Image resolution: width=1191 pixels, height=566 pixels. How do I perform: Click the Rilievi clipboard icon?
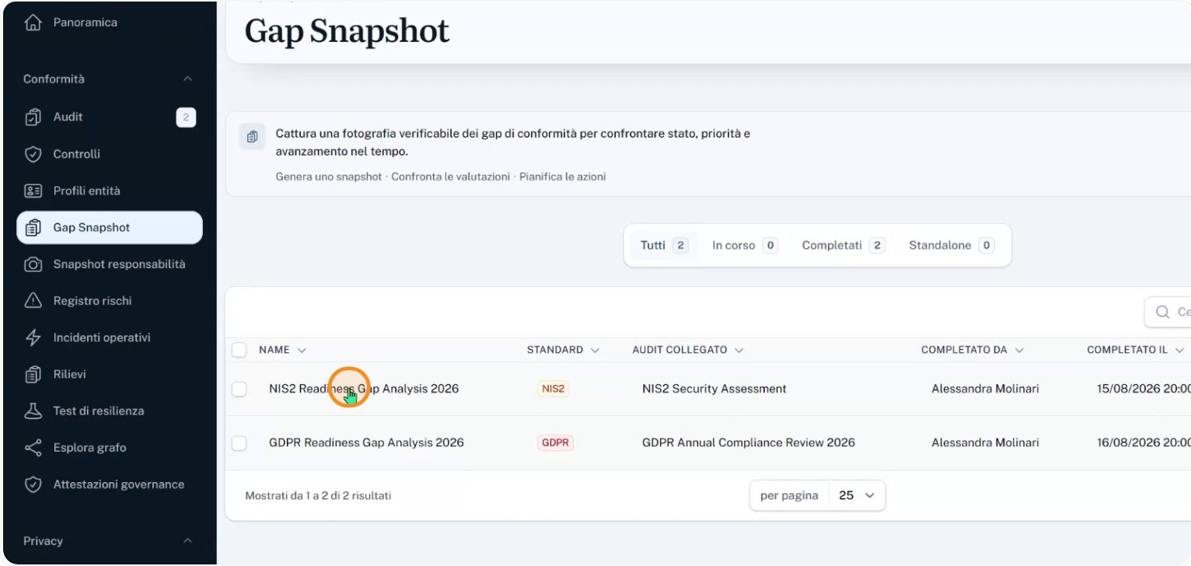(x=33, y=375)
